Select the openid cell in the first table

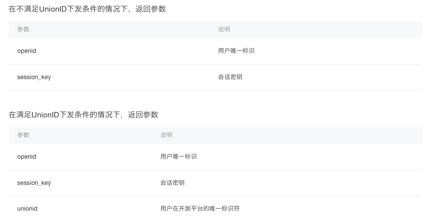[x=27, y=51]
